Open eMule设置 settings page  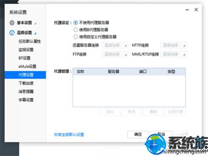27,67
